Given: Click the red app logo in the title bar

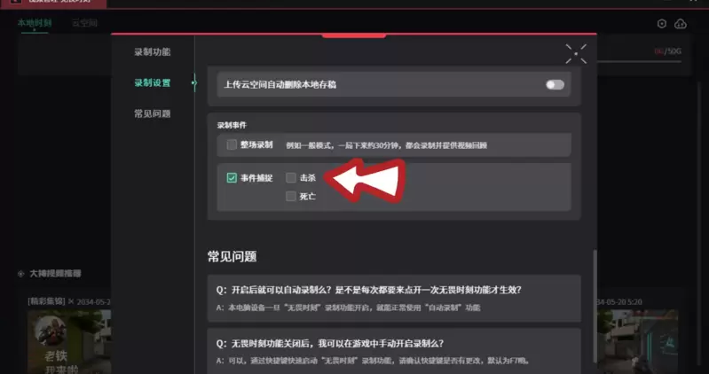Looking at the screenshot, I should [x=16, y=2].
